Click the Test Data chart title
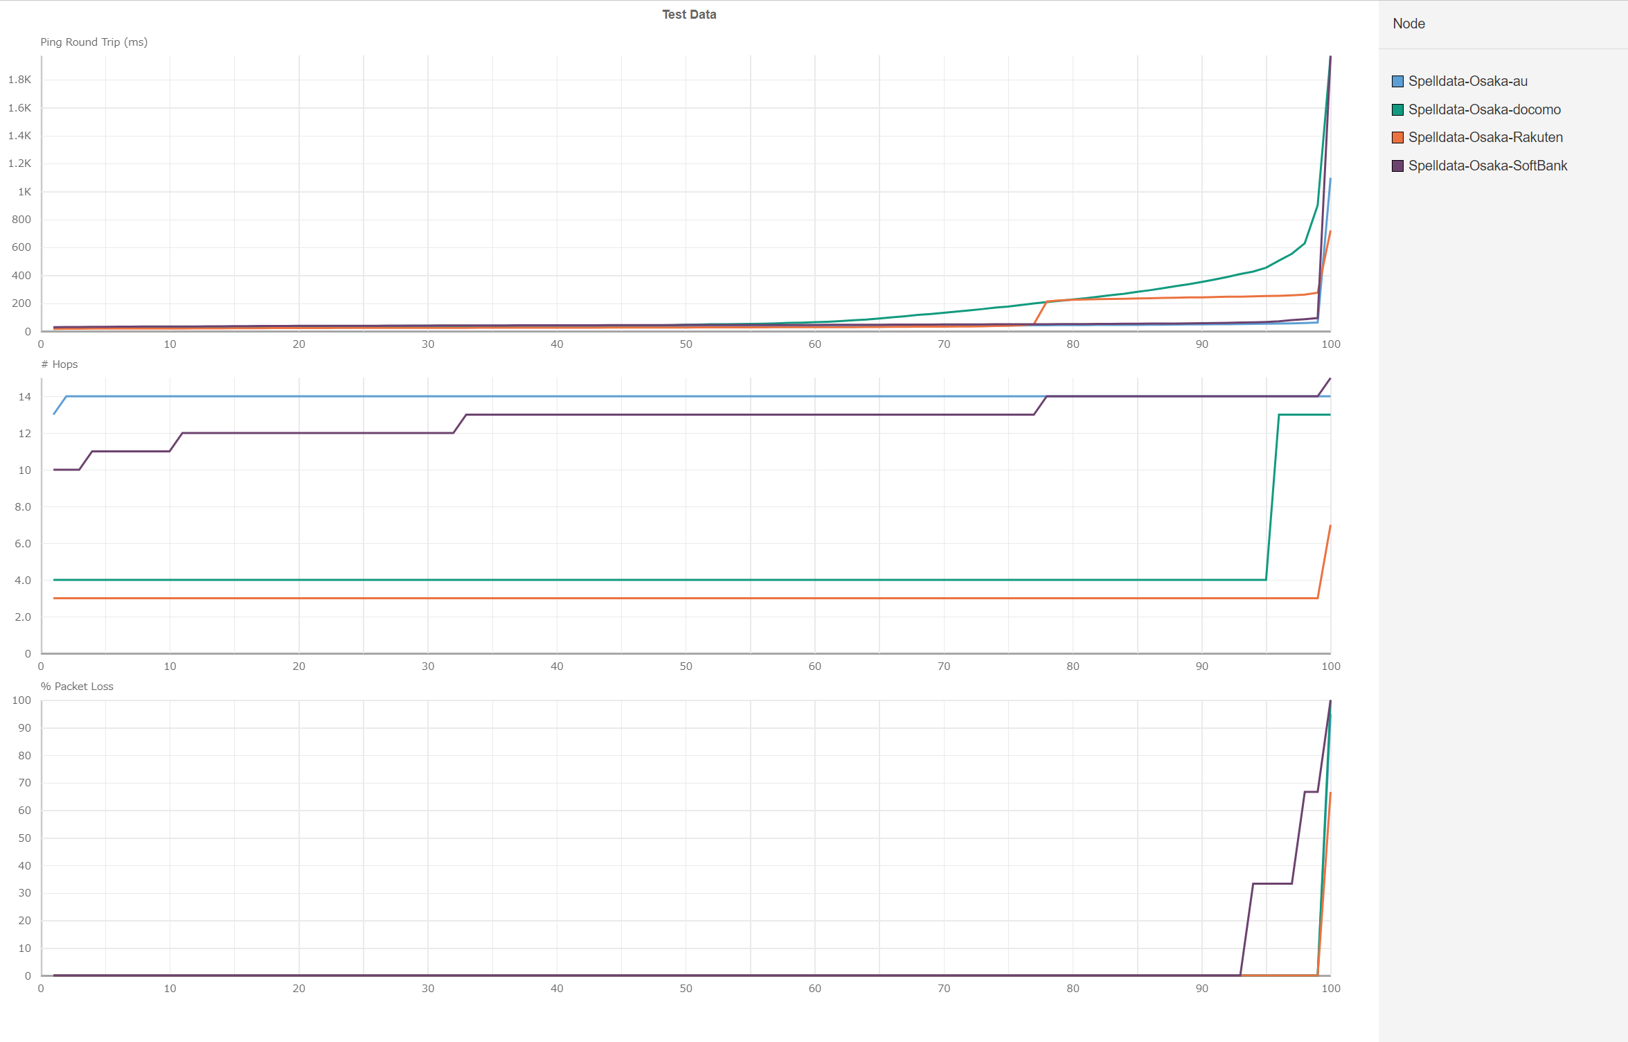This screenshot has width=1628, height=1042. (688, 15)
